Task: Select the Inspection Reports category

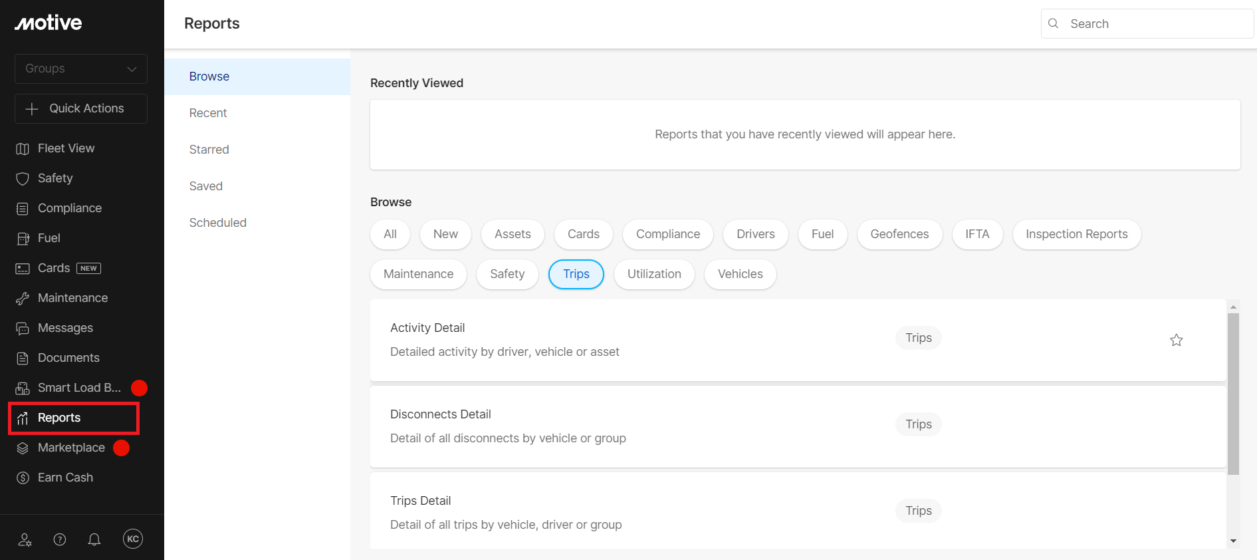Action: 1076,234
